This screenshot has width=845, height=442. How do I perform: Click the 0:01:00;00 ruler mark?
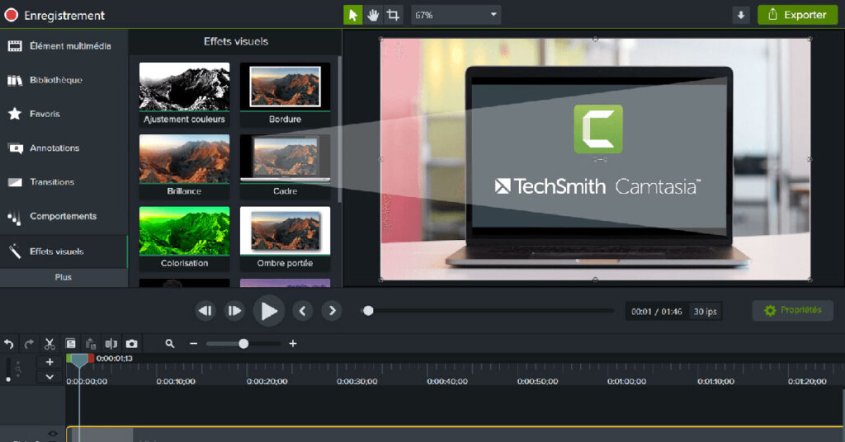(x=627, y=381)
